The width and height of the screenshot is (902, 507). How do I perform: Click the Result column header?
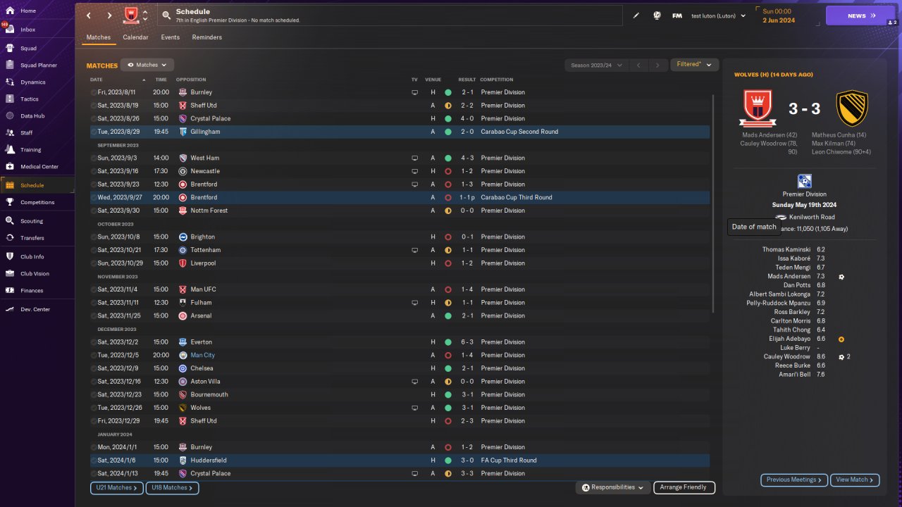pyautogui.click(x=467, y=80)
